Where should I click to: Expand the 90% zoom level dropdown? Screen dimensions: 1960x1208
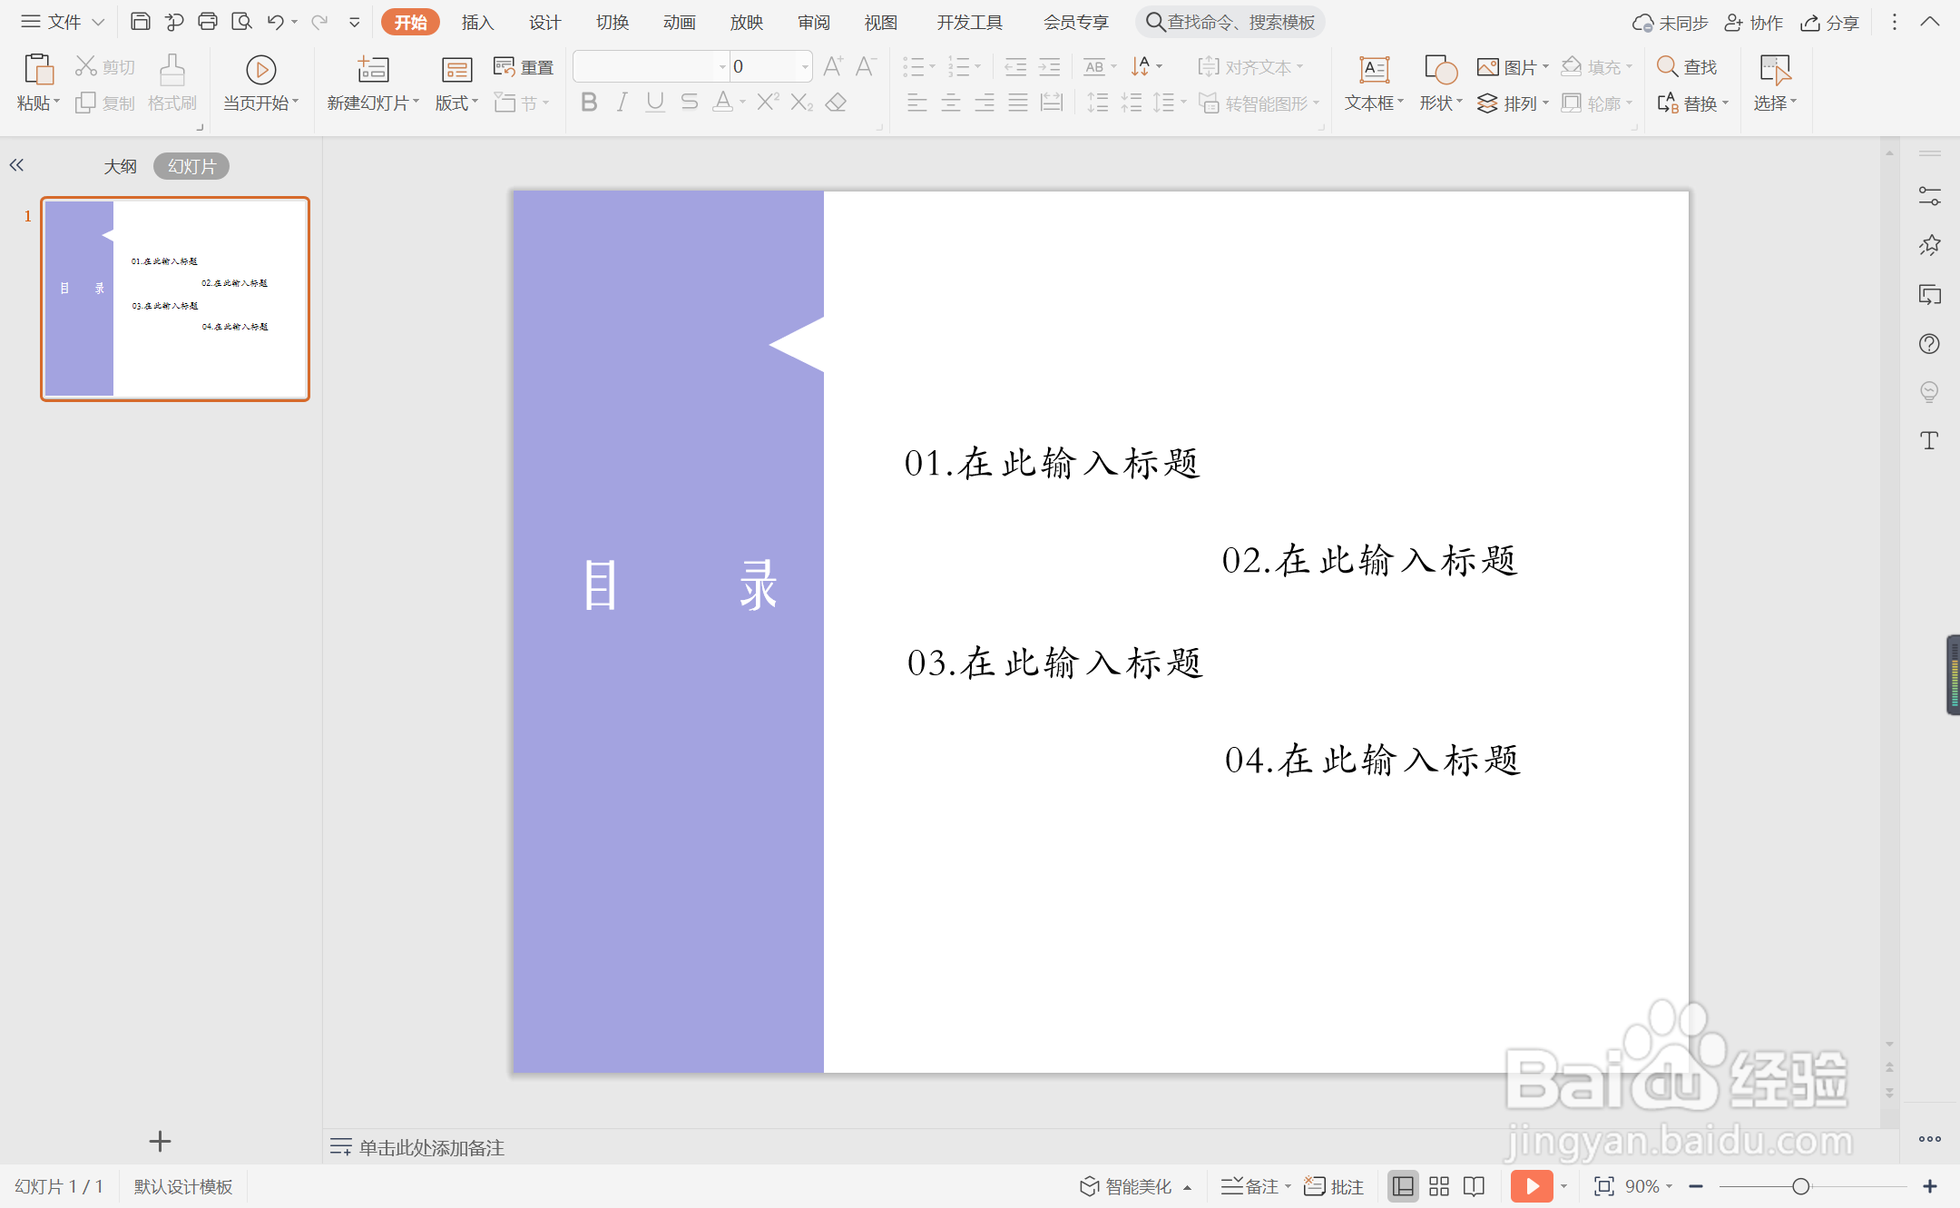coord(1669,1186)
